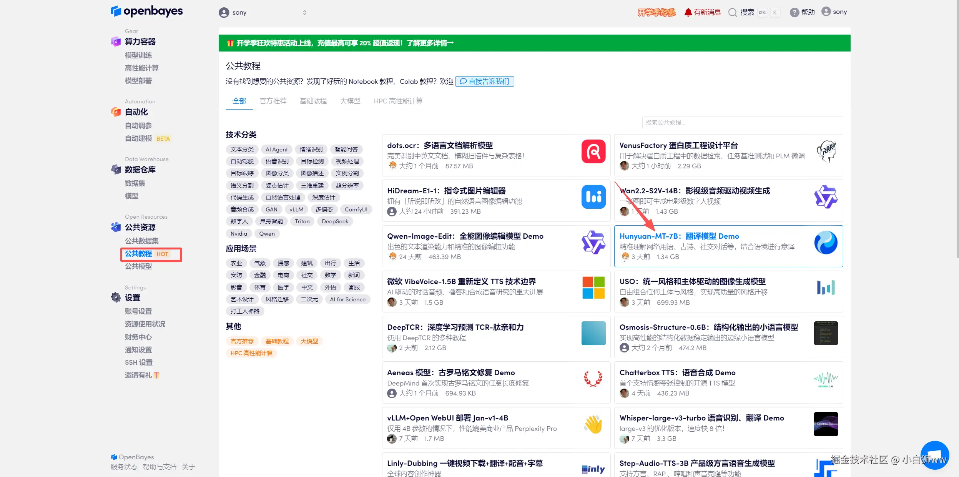Expand the 设置 sidebar section
Viewport: 959px width, 477px height.
click(x=133, y=298)
